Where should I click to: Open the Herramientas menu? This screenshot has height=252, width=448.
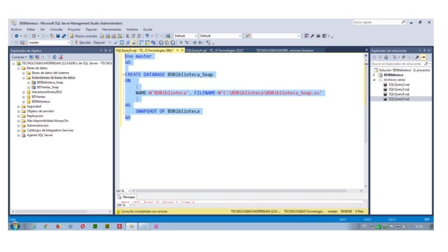coord(112,29)
